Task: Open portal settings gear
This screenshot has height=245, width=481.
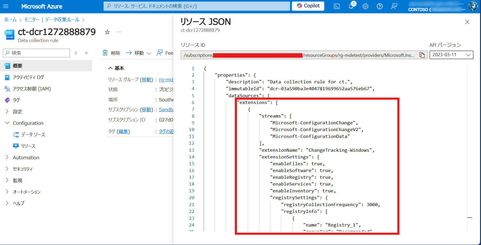Action: pos(365,6)
